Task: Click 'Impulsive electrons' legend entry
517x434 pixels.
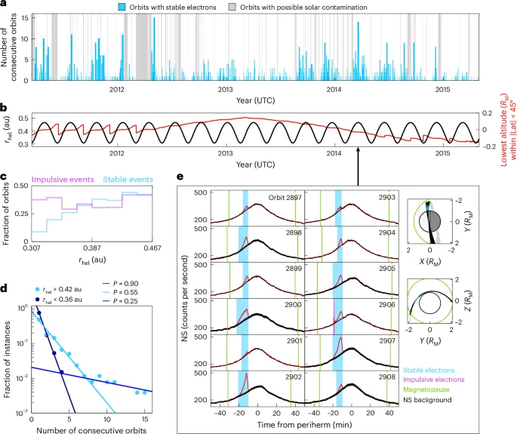Action: [433, 380]
